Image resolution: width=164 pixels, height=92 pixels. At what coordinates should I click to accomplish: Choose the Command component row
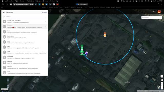tap(25, 27)
